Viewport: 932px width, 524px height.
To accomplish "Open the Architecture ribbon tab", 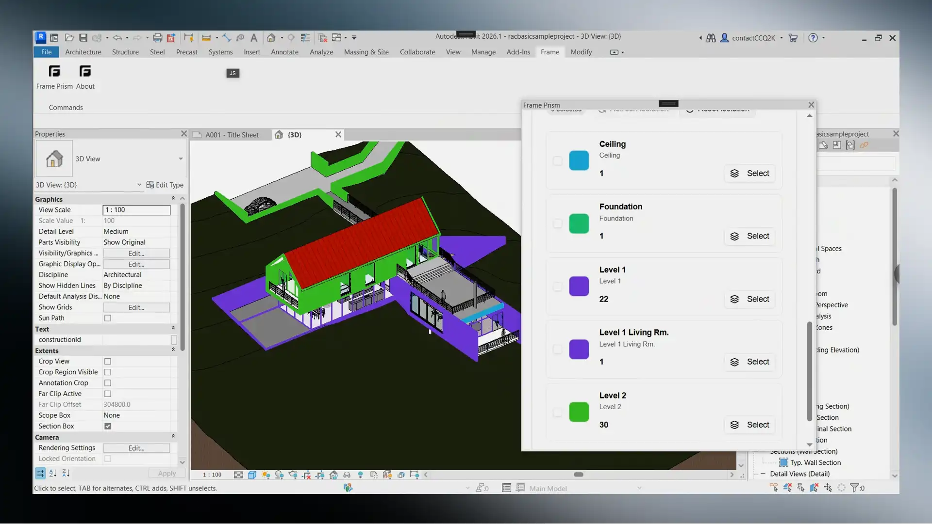I will point(83,52).
